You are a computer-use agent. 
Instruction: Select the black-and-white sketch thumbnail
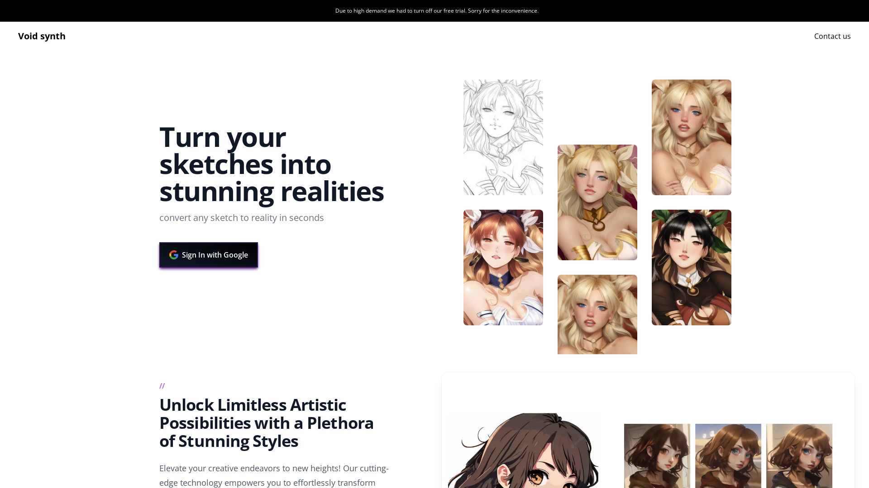click(x=503, y=137)
